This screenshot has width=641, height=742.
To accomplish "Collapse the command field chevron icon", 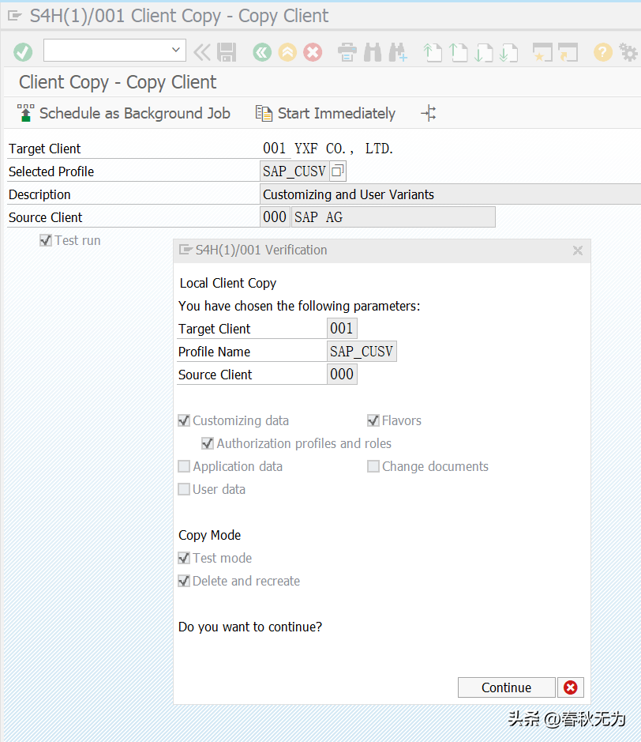I will coord(202,52).
